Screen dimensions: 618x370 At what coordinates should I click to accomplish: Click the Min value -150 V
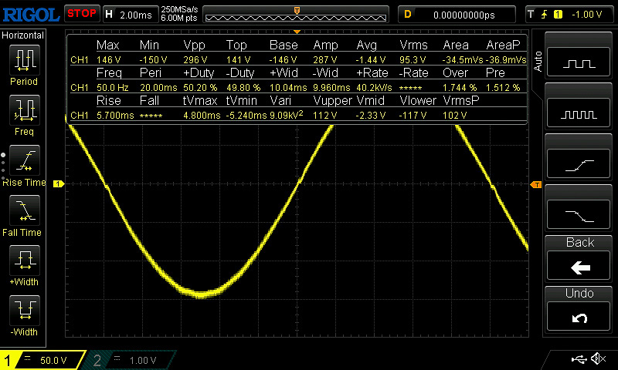153,60
